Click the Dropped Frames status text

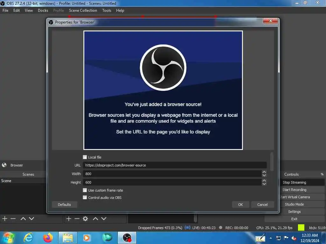[160, 227]
